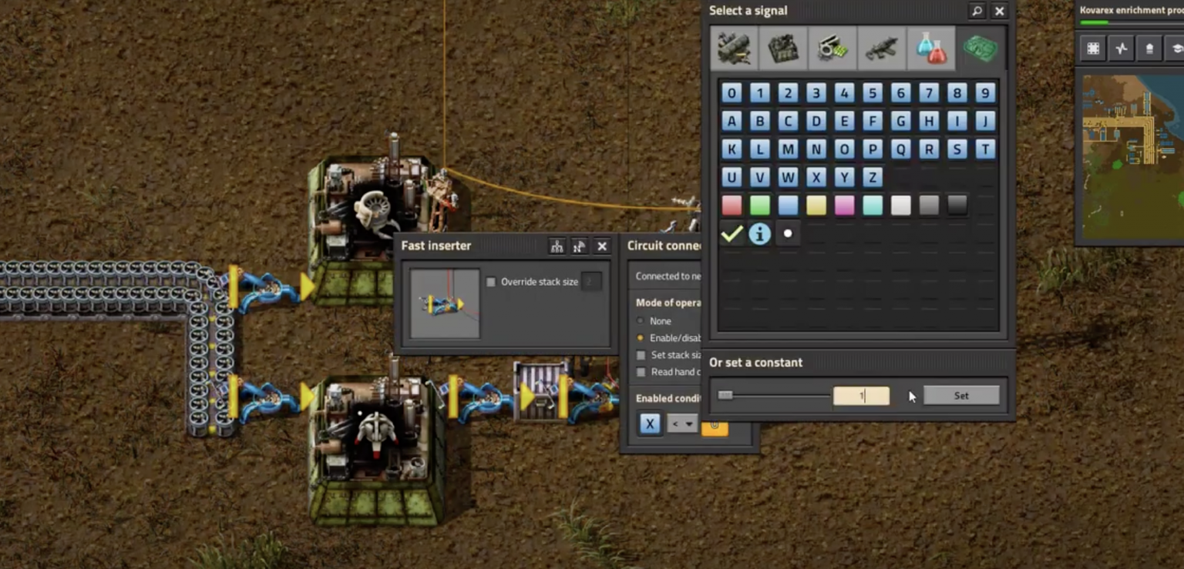Click the circuit network icon on Fast inserter titlebar
Image resolution: width=1184 pixels, height=569 pixels.
557,246
